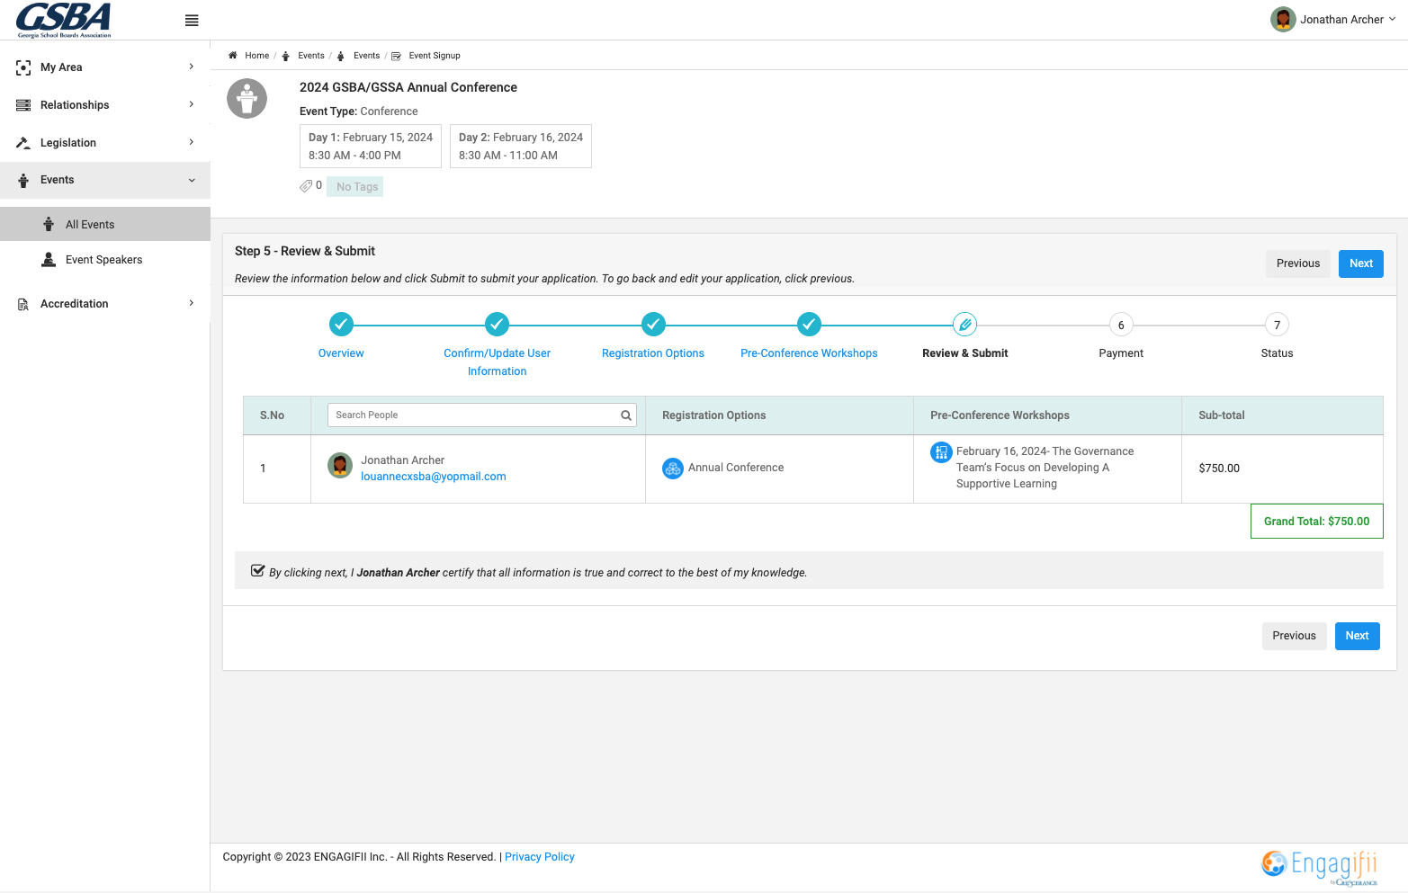
Task: Click the Registration Options step label
Action: 653,353
